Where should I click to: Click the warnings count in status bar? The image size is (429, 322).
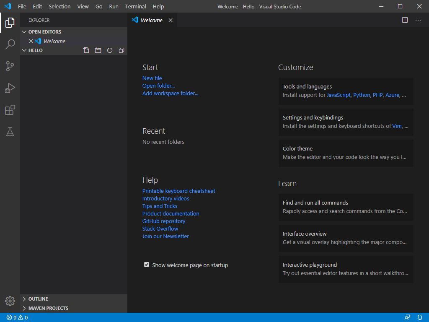pos(23,318)
